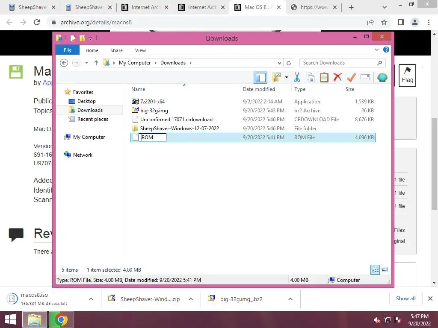This screenshot has width=438, height=328.
Task: Reload the archive.org page
Action: pyautogui.click(x=37, y=22)
